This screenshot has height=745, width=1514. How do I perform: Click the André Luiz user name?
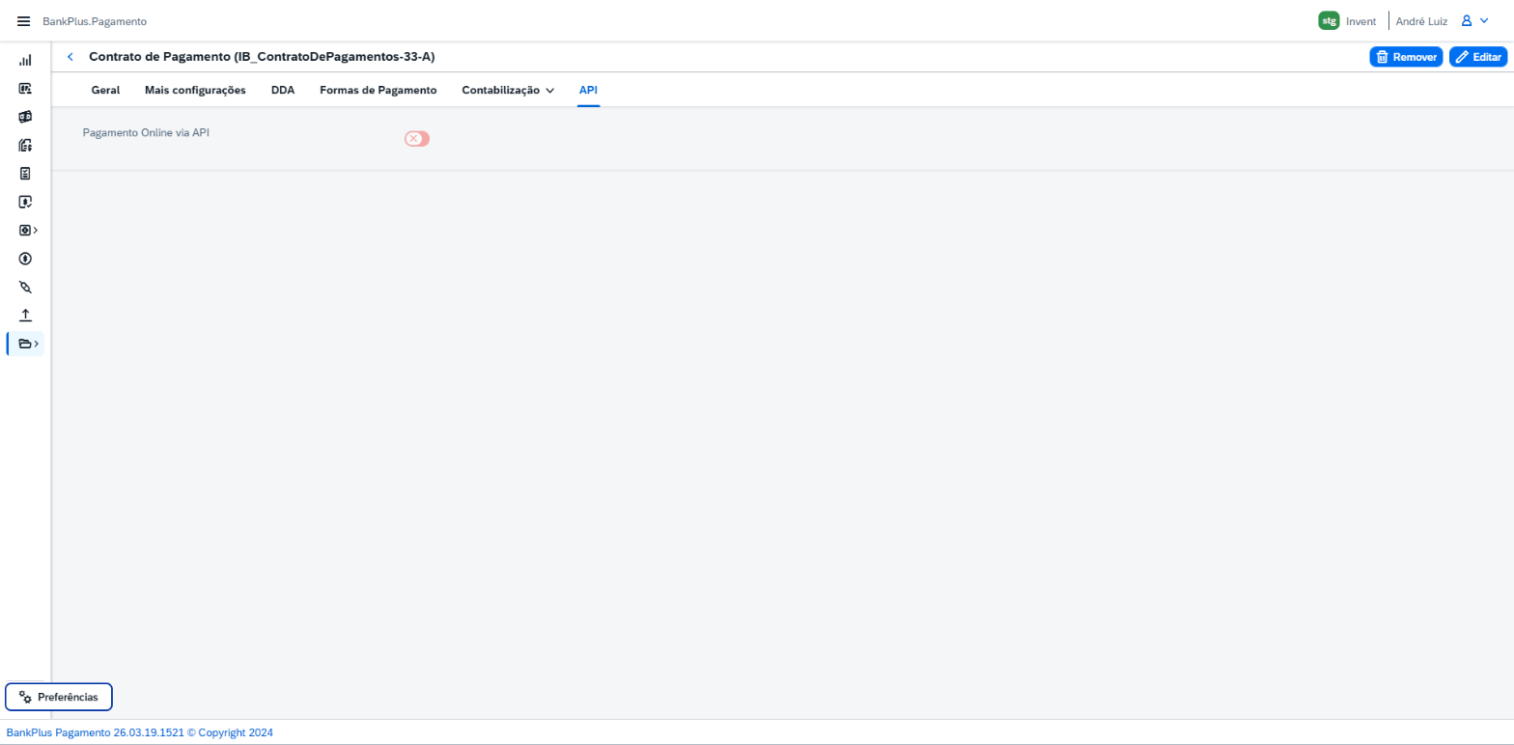pyautogui.click(x=1421, y=21)
